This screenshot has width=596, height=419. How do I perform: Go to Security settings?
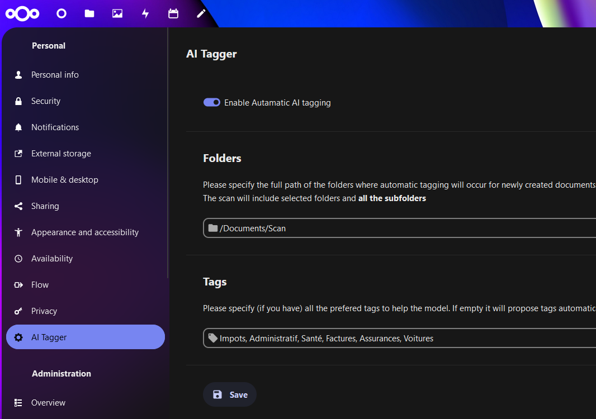[x=46, y=101]
